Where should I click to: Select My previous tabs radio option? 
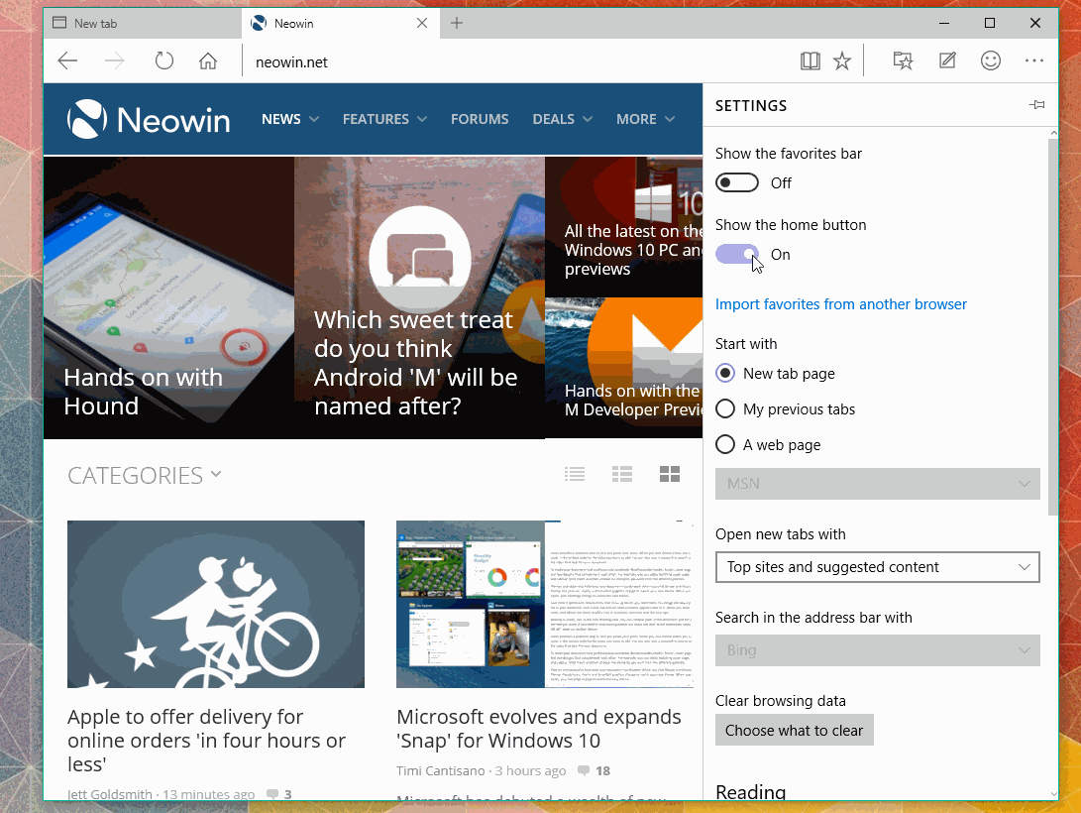786,408
